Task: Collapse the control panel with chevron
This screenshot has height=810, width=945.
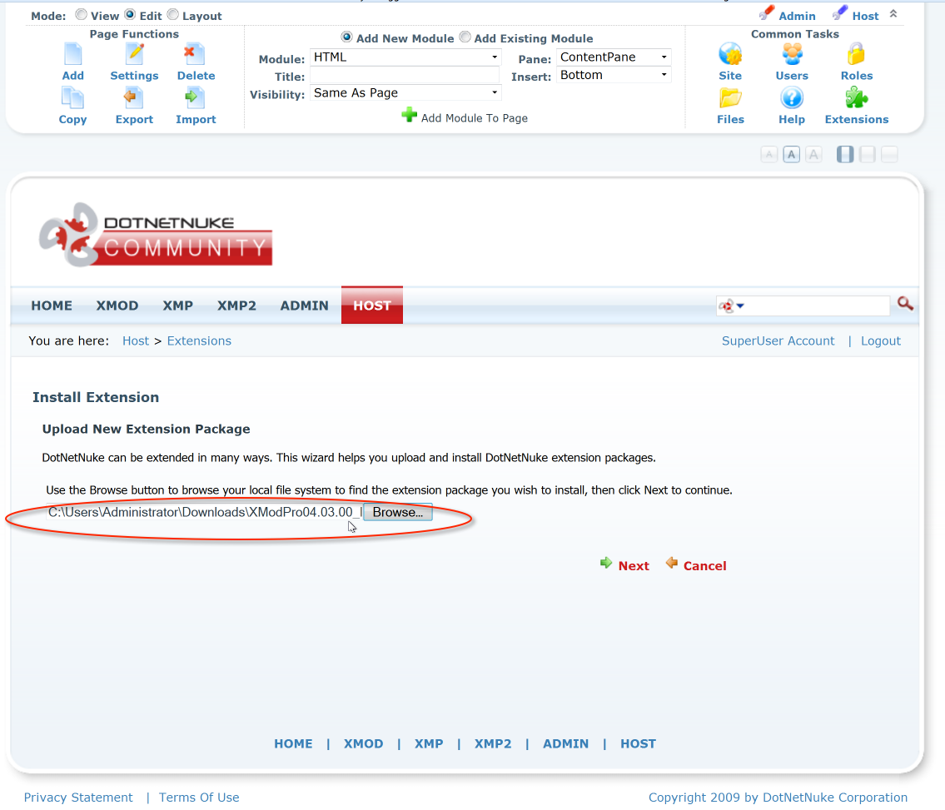Action: pos(893,13)
